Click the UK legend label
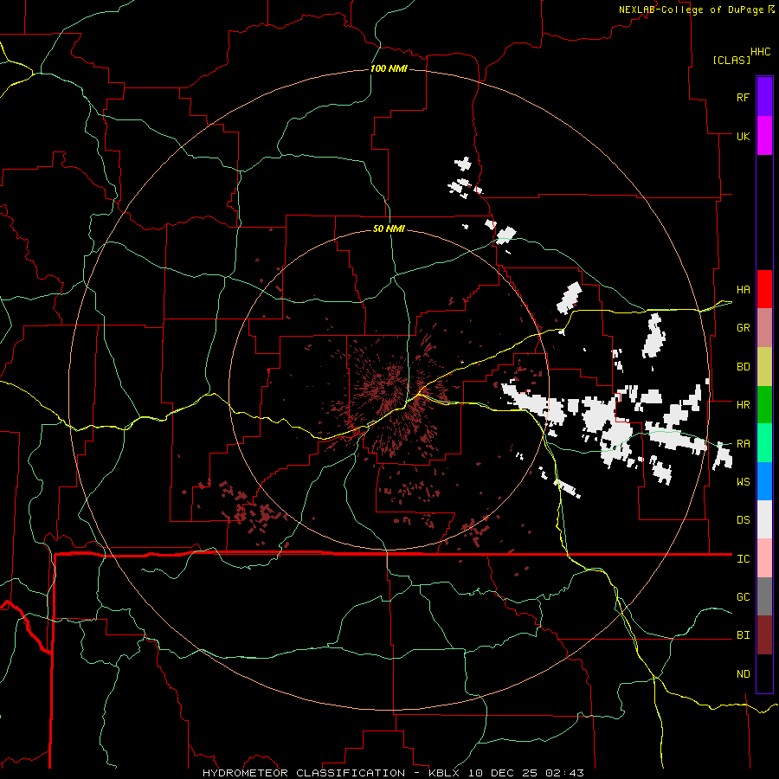Screen dimensions: 779x779 click(x=743, y=136)
